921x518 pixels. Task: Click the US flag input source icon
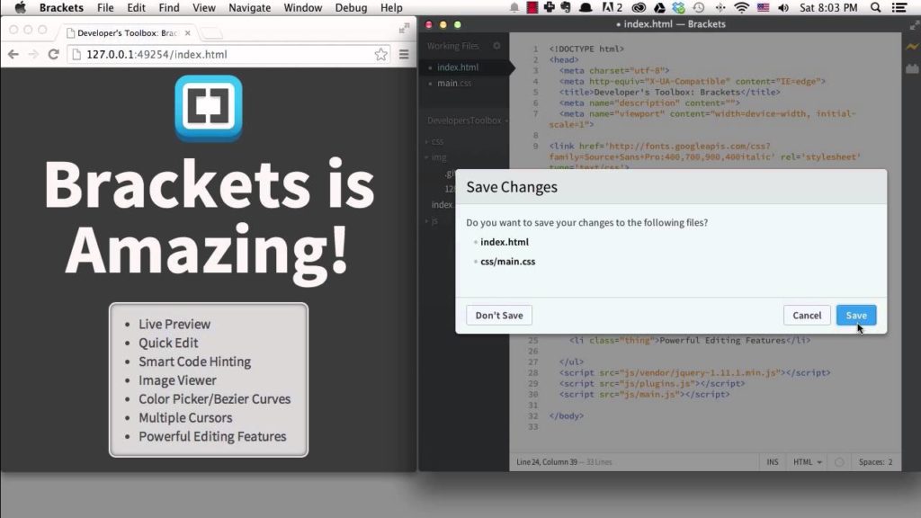point(763,7)
